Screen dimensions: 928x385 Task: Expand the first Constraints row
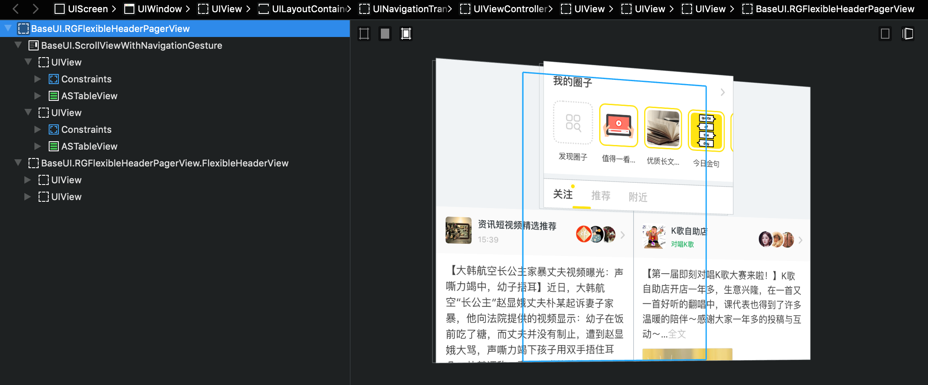38,79
